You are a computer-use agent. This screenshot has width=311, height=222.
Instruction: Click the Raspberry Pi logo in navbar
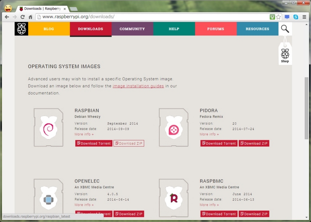[21, 29]
